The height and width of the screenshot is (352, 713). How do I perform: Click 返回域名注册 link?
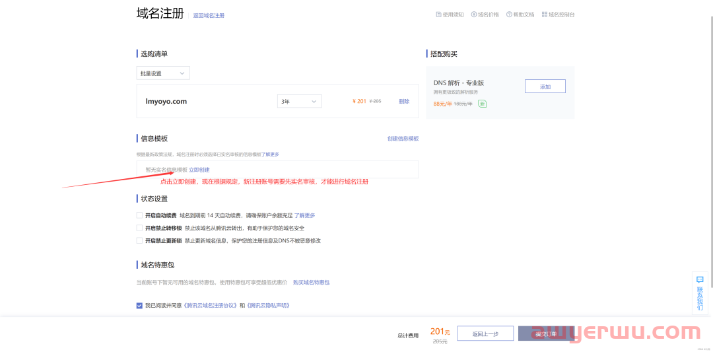click(209, 15)
